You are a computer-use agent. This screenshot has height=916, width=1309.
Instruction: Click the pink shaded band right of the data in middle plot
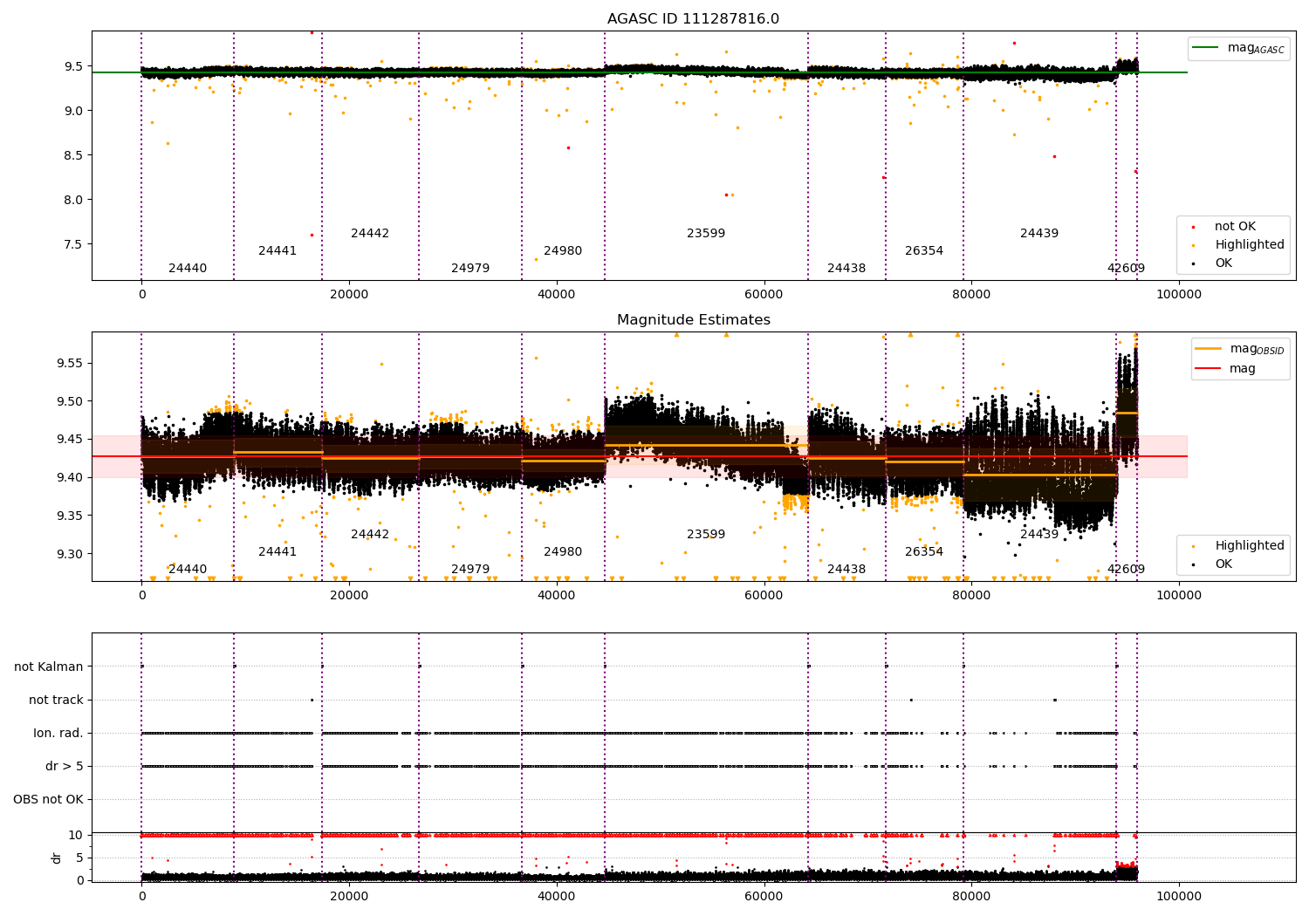pos(1162,456)
